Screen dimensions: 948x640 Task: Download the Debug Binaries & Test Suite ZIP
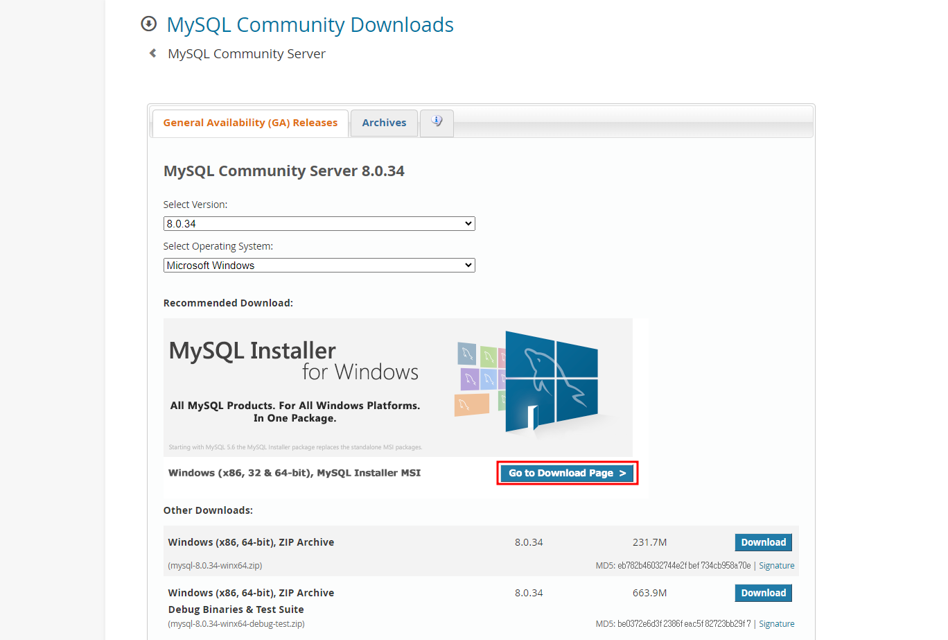coord(763,593)
